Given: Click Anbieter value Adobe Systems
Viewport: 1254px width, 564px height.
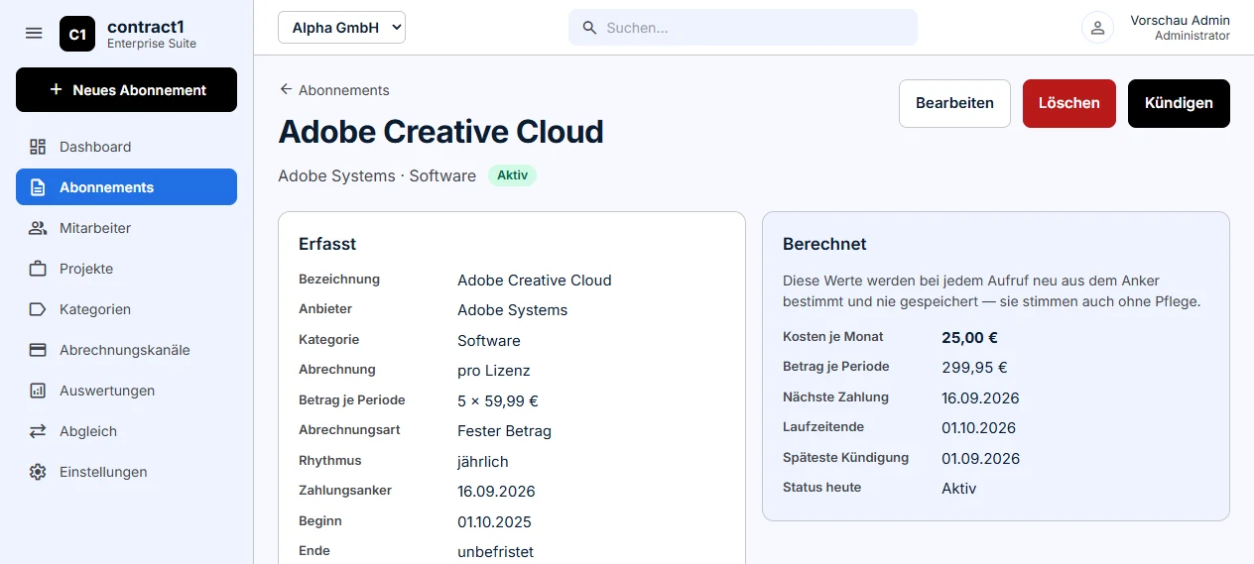Looking at the screenshot, I should pos(512,310).
